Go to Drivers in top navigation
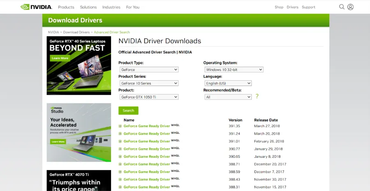Image resolution: width=370 pixels, height=191 pixels. 293,7
